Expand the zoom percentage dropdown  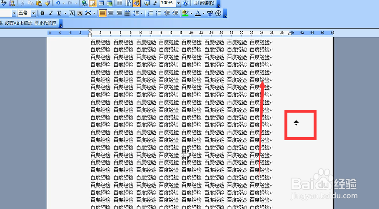tap(178, 3)
